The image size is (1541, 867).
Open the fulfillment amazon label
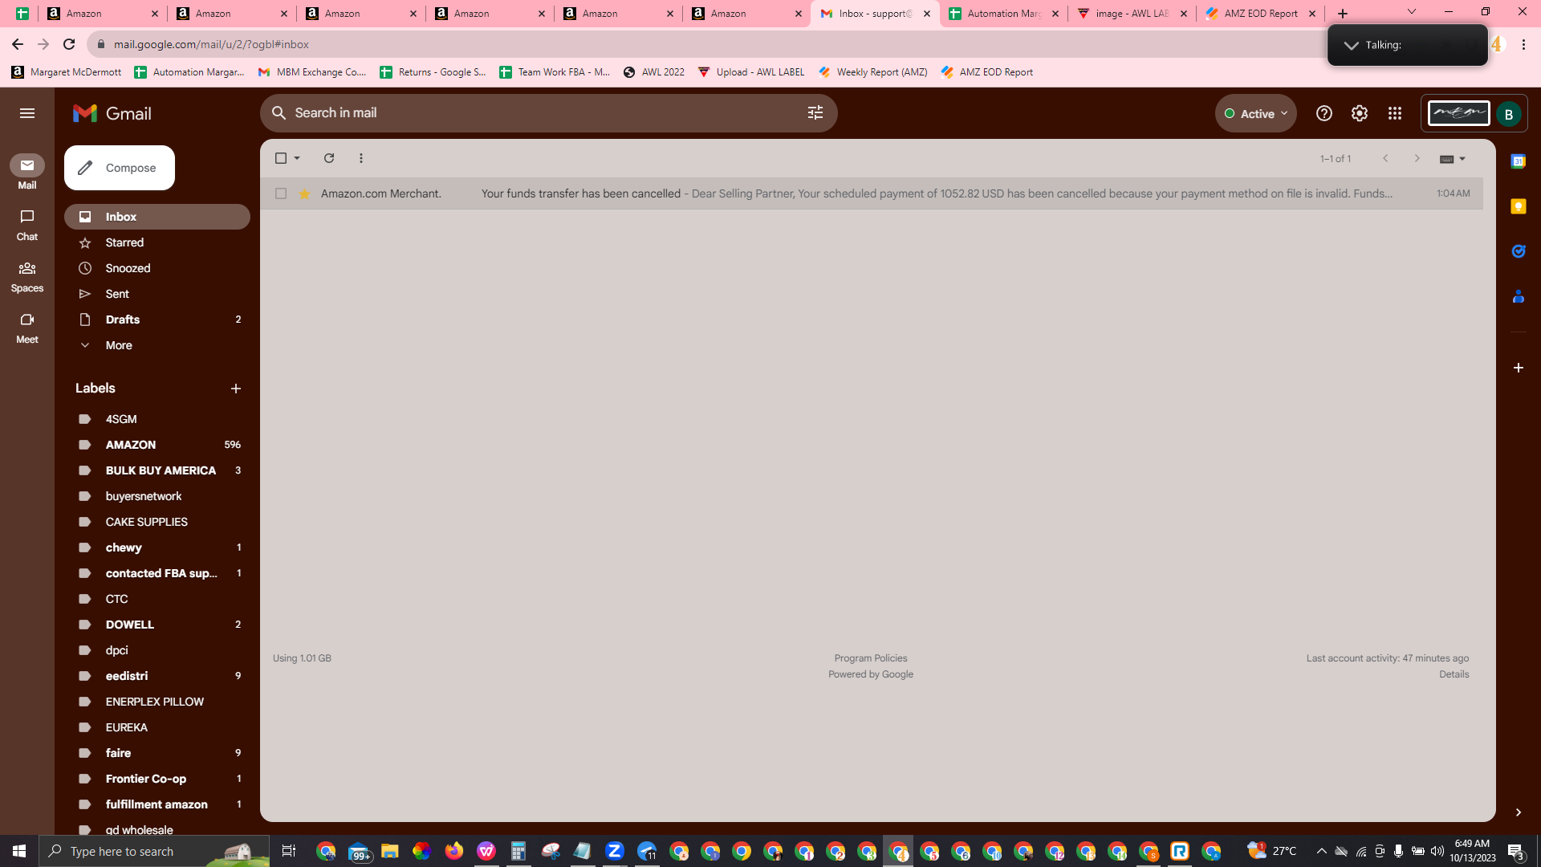(x=157, y=804)
